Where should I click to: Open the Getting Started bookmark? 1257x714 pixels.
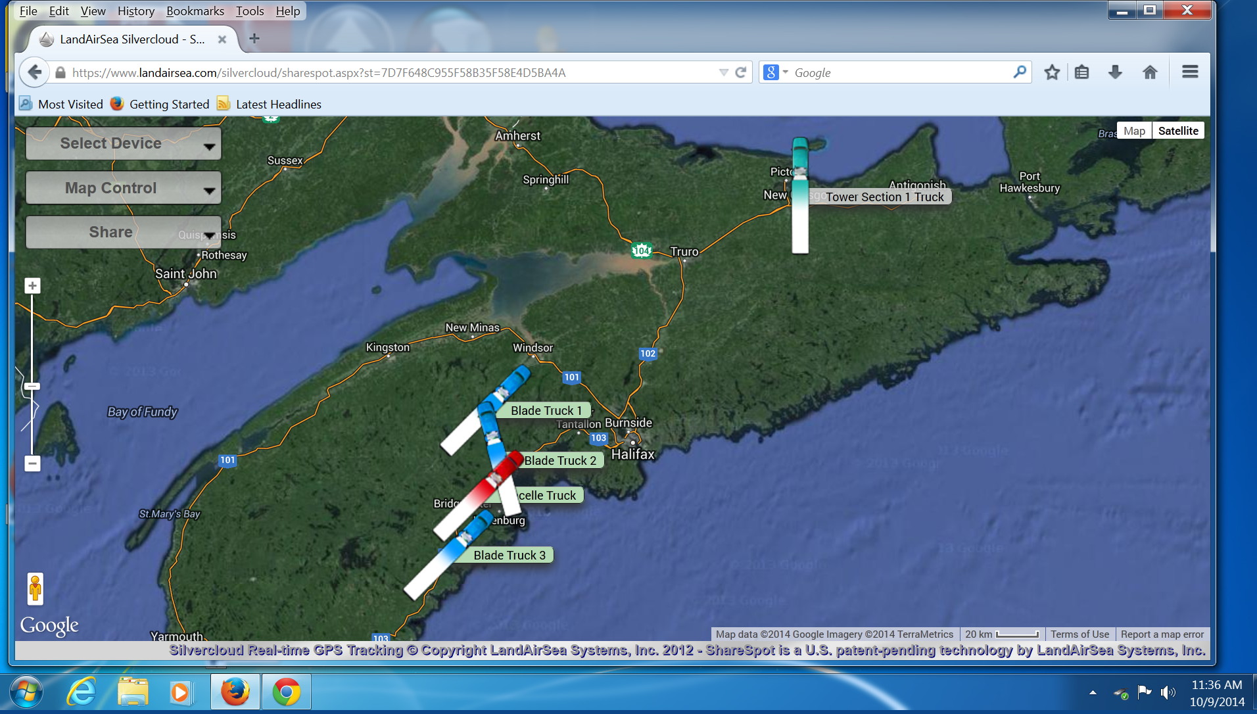tap(160, 104)
